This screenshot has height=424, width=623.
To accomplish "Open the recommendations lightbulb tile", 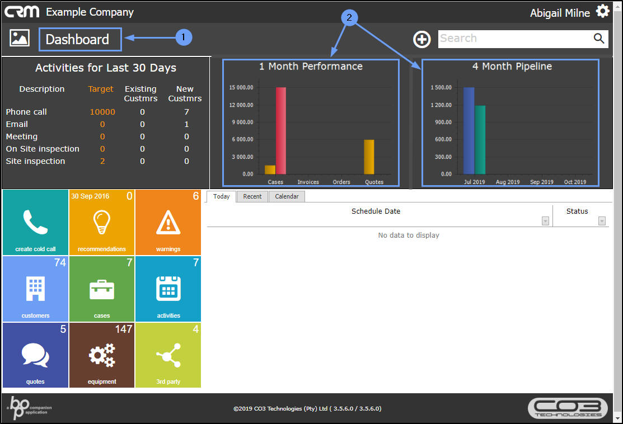I will pos(102,222).
